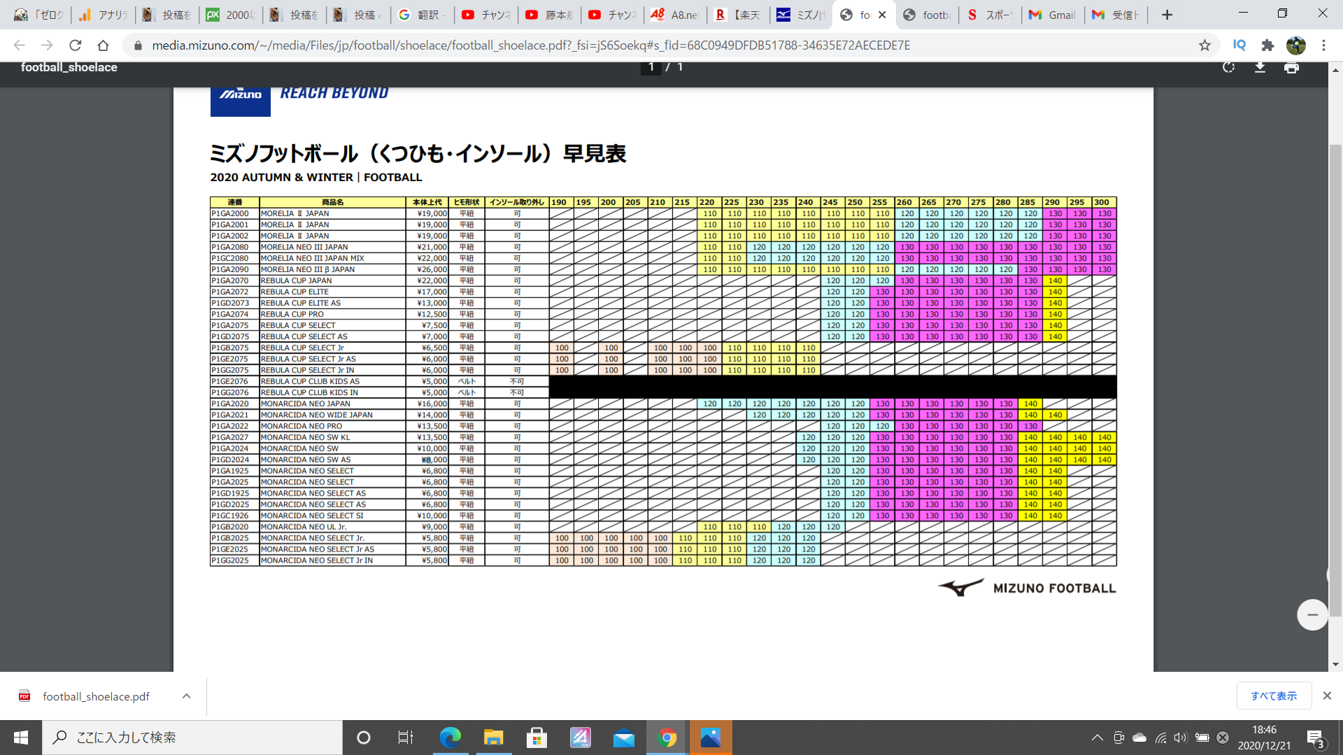Image resolution: width=1343 pixels, height=755 pixels.
Task: Open Cortana from the taskbar circle icon
Action: 364,738
